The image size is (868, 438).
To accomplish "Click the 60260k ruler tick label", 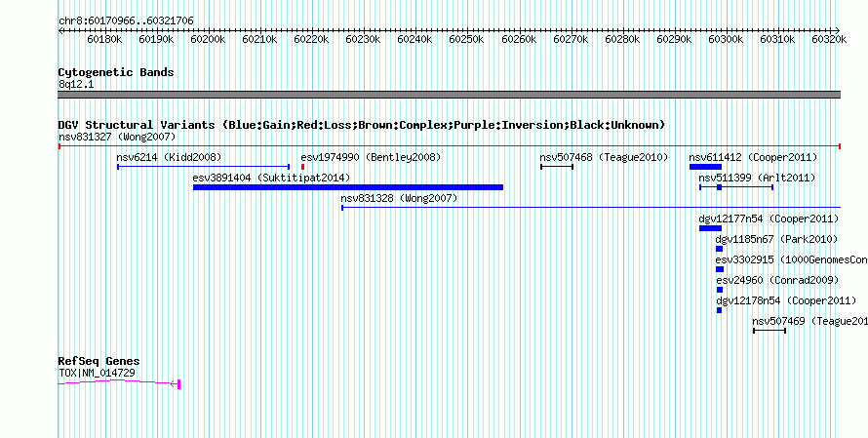I will (x=519, y=39).
